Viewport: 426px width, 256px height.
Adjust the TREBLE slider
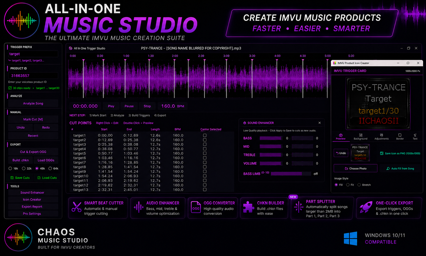click(x=271, y=155)
